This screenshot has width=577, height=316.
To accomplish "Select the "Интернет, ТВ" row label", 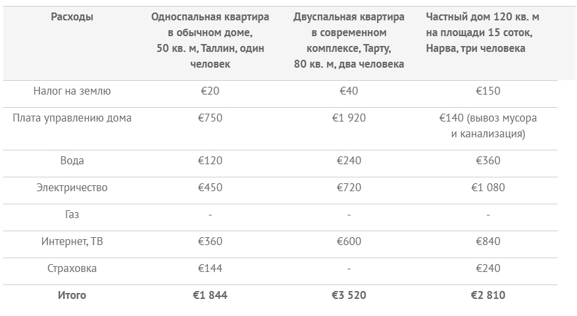I will [x=72, y=242].
